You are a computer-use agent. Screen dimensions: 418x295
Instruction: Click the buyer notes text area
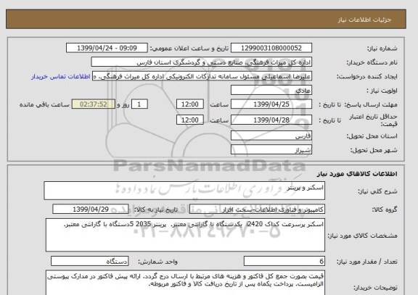tap(185, 283)
